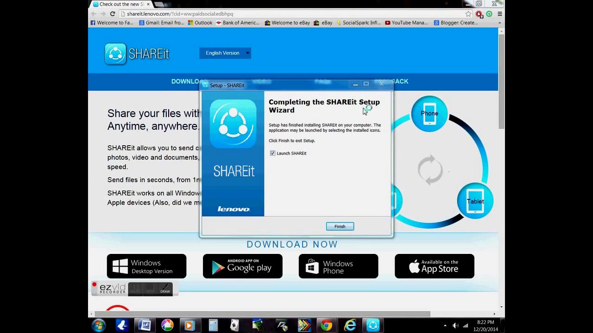Open the Bank of America bookmark
The width and height of the screenshot is (593, 333).
[238, 23]
